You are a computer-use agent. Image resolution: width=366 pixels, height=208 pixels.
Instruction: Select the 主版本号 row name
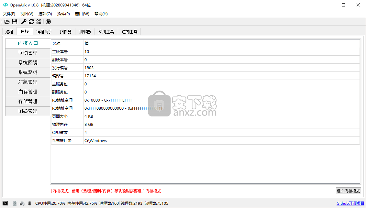(60, 51)
